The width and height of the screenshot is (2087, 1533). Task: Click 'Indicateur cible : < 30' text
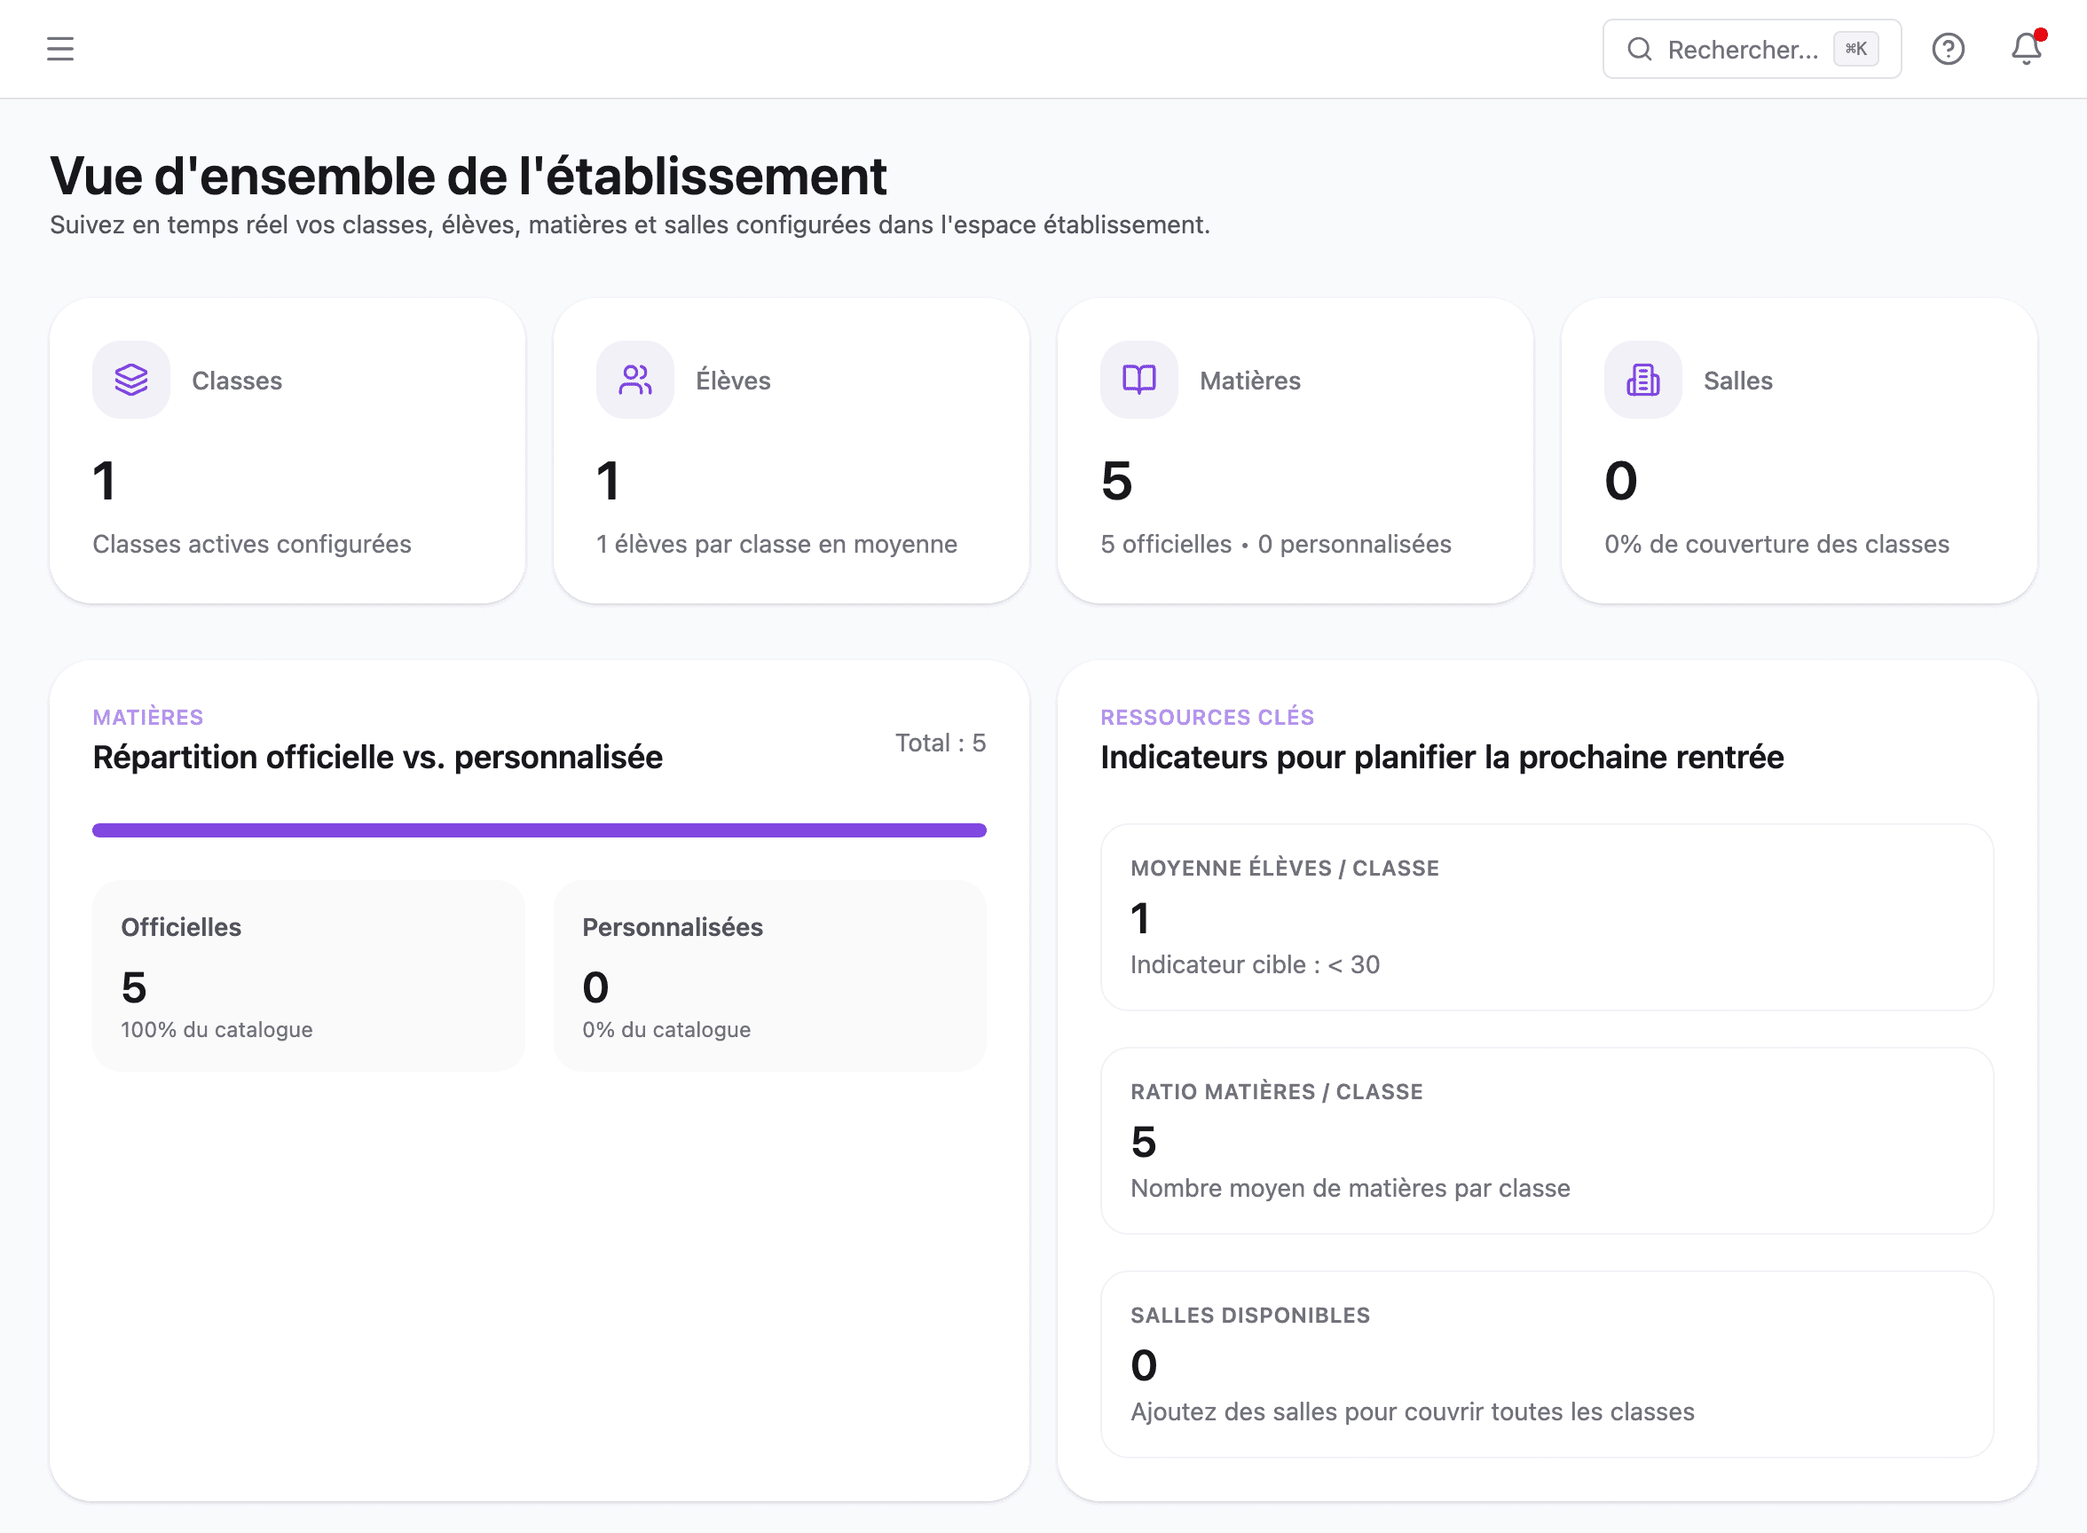click(1255, 964)
